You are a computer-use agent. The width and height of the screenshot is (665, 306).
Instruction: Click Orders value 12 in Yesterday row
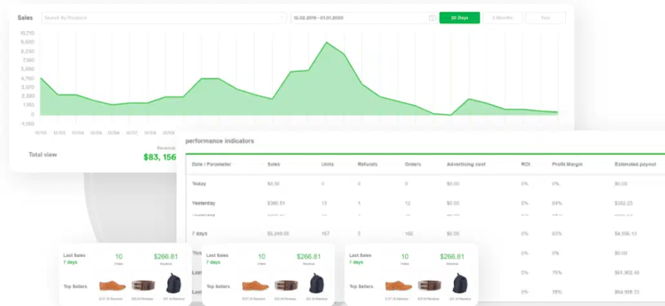tap(407, 204)
